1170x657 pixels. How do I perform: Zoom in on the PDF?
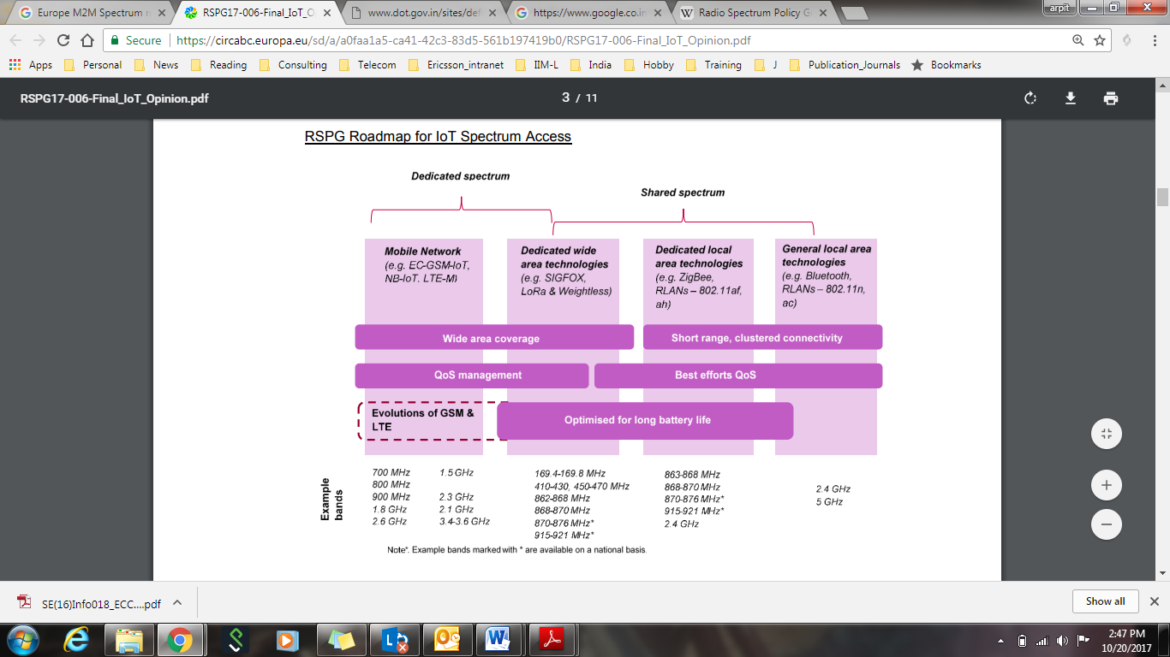[x=1106, y=485]
